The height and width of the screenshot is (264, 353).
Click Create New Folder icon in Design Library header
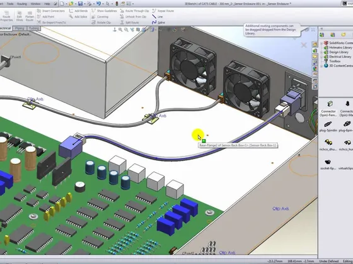[344, 35]
